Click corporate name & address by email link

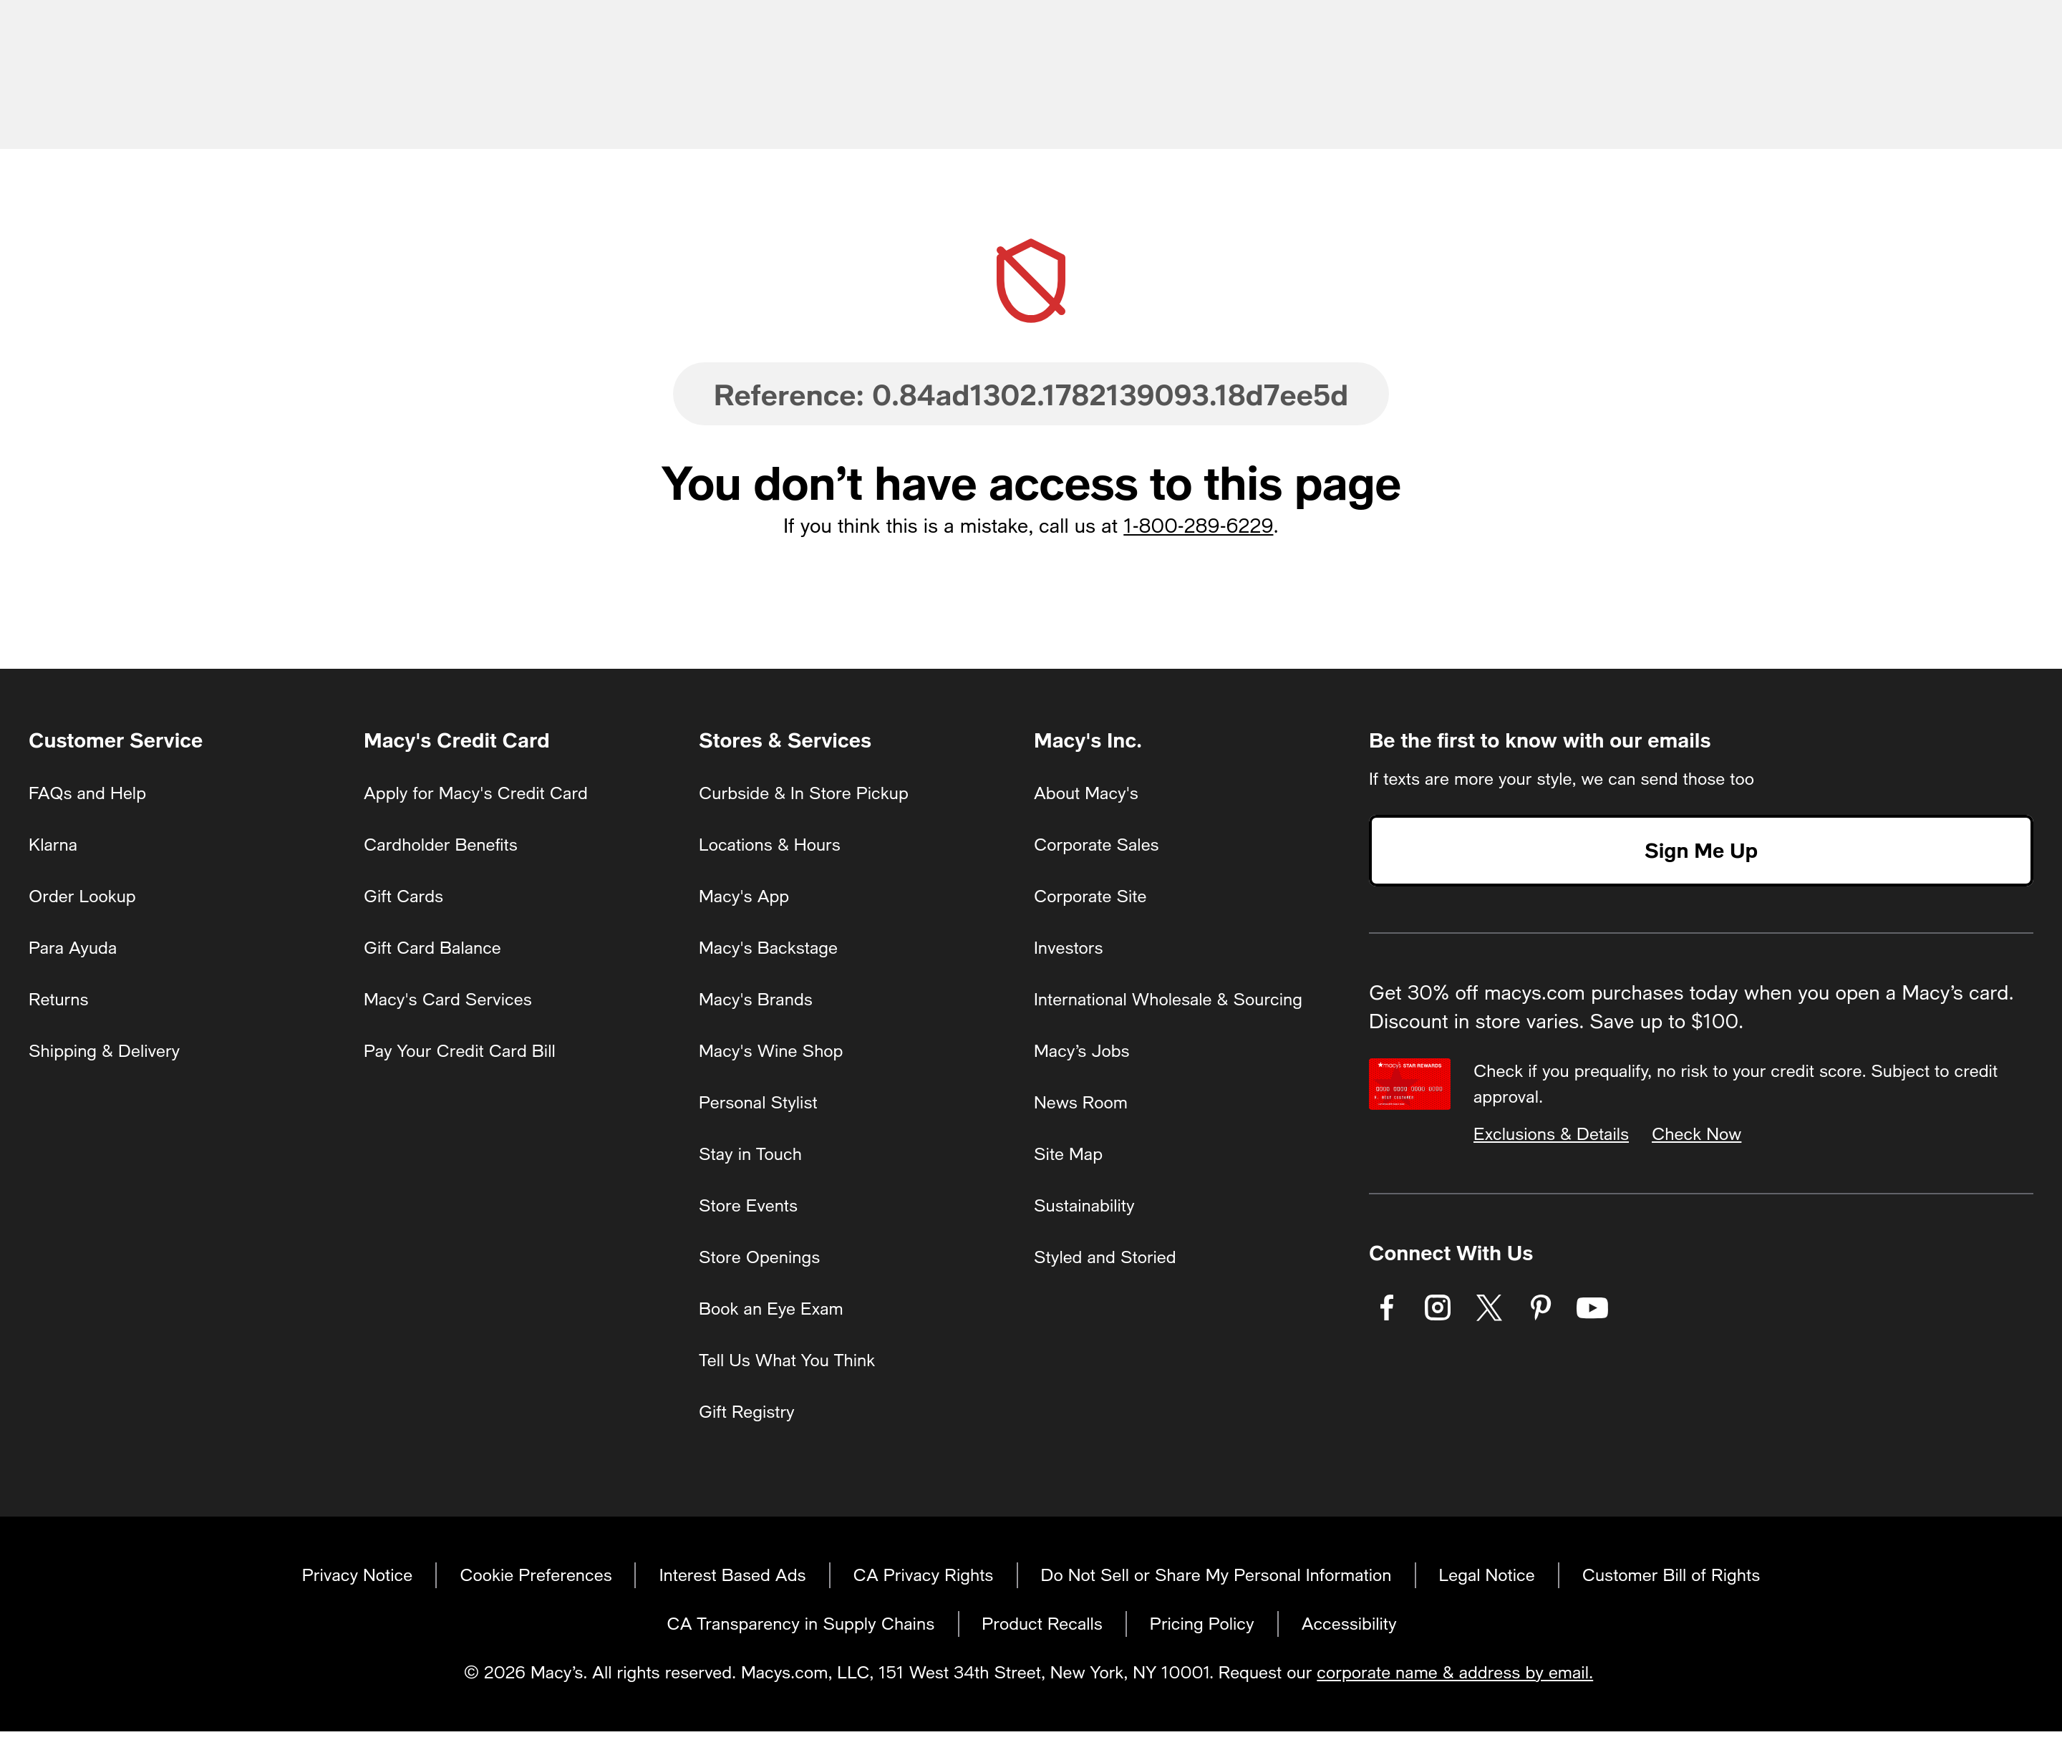coord(1454,1672)
